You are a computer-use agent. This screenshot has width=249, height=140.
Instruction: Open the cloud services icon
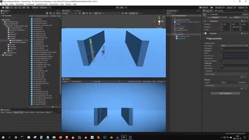point(212,8)
